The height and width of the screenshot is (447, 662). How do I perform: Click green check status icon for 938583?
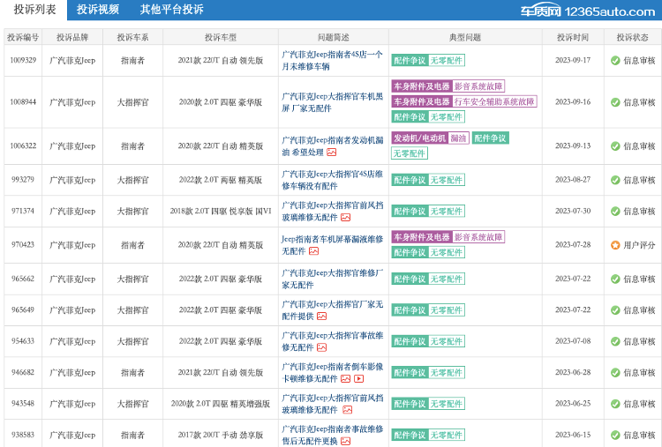(x=615, y=435)
